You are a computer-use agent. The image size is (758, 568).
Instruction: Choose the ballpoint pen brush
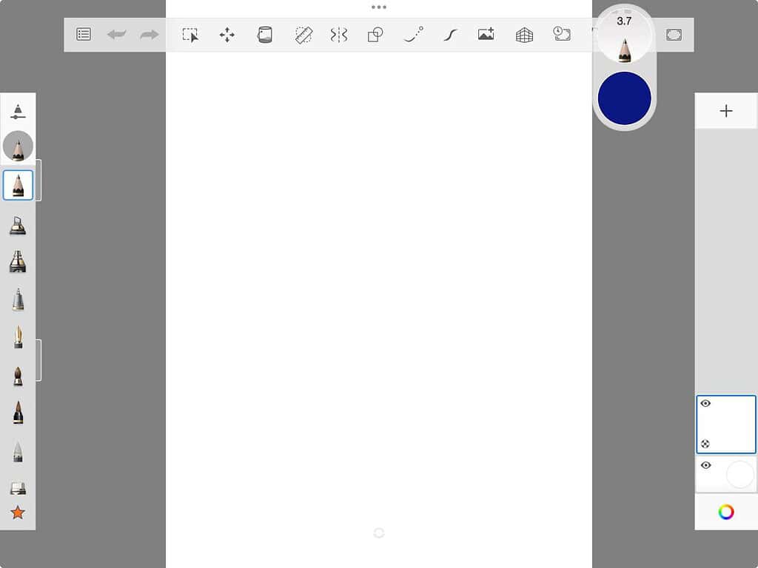tap(18, 300)
